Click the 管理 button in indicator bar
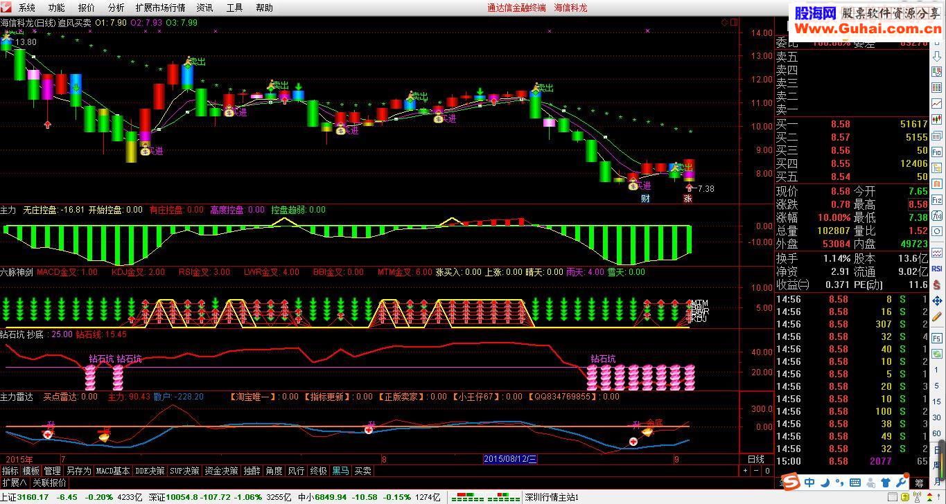This screenshot has width=946, height=504. click(x=53, y=471)
